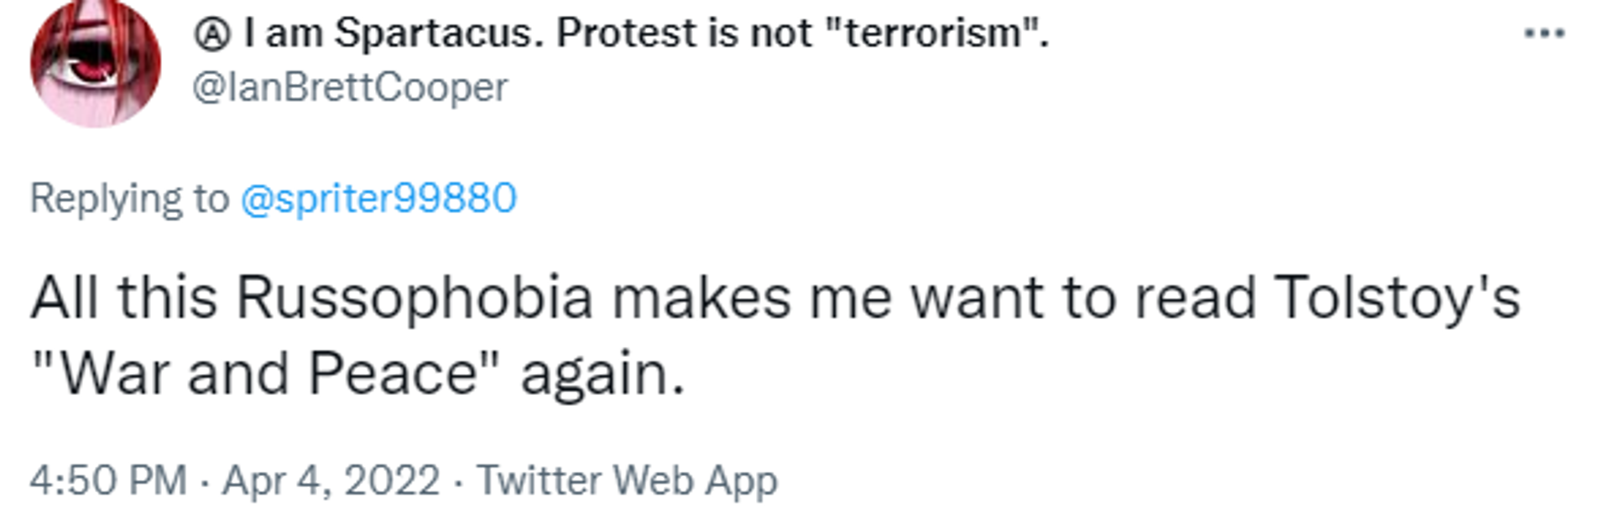Screen dimensions: 1611x513
Task: Open the three-dot more options menu
Action: click(x=1545, y=34)
